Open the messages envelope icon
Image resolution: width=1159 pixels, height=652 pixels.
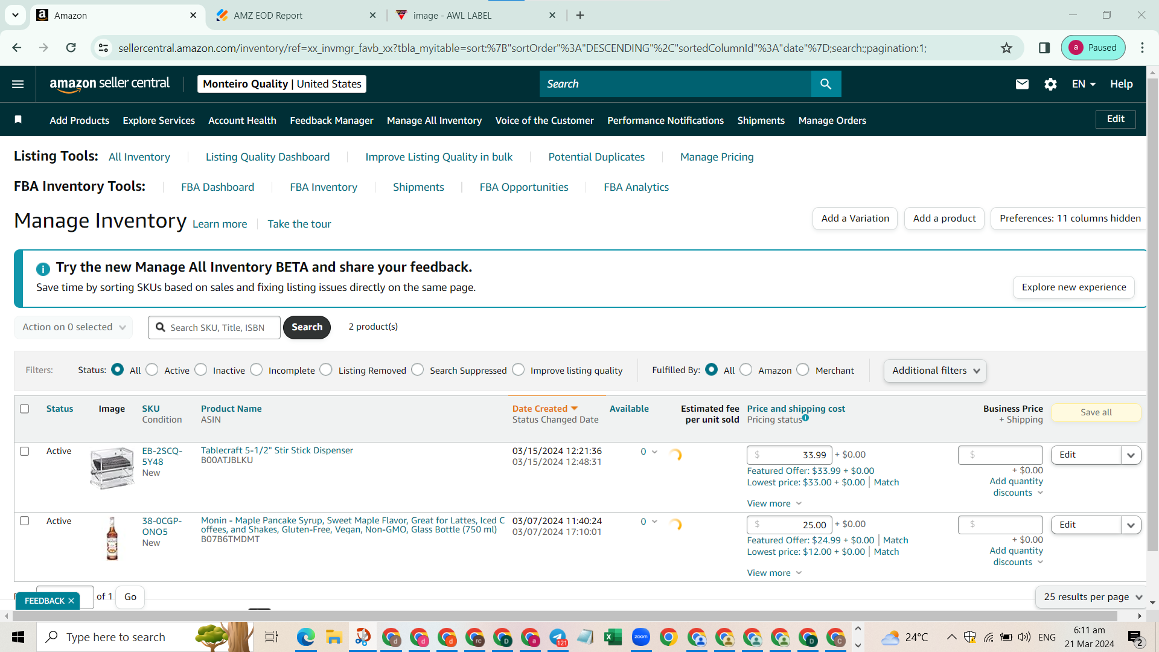(x=1022, y=84)
